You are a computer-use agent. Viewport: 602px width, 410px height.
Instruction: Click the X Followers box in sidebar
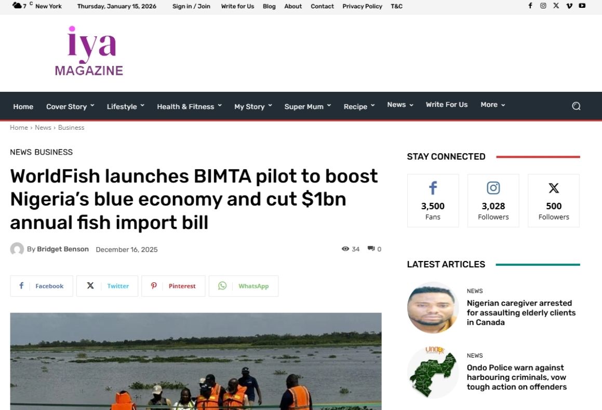(x=553, y=200)
